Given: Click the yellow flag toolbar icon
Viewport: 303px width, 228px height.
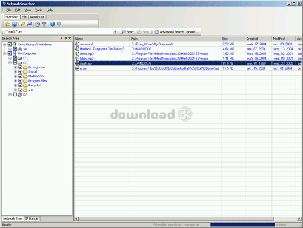Looking at the screenshot, I should click(x=23, y=24).
